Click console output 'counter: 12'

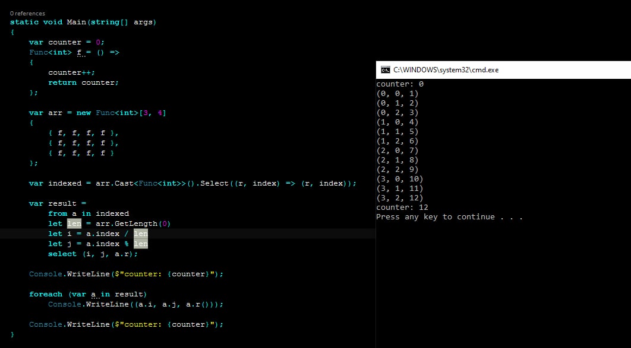(402, 207)
